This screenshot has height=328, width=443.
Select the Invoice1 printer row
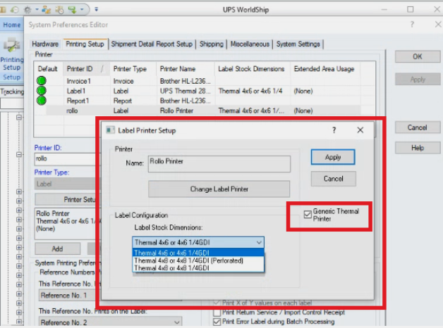(x=198, y=81)
